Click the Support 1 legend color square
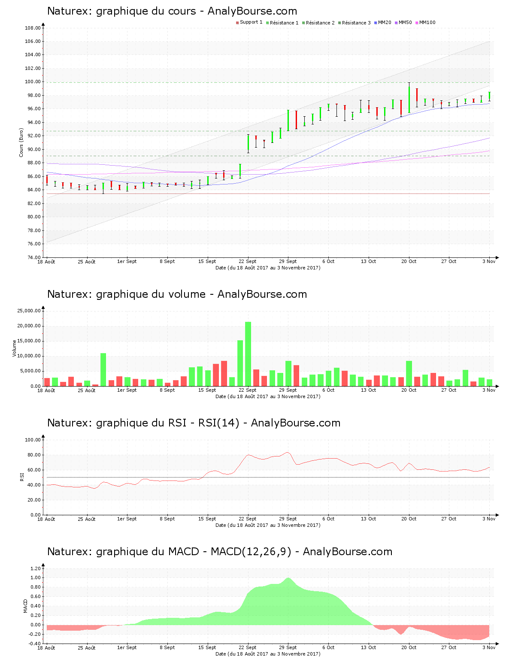515x665 pixels. (237, 23)
